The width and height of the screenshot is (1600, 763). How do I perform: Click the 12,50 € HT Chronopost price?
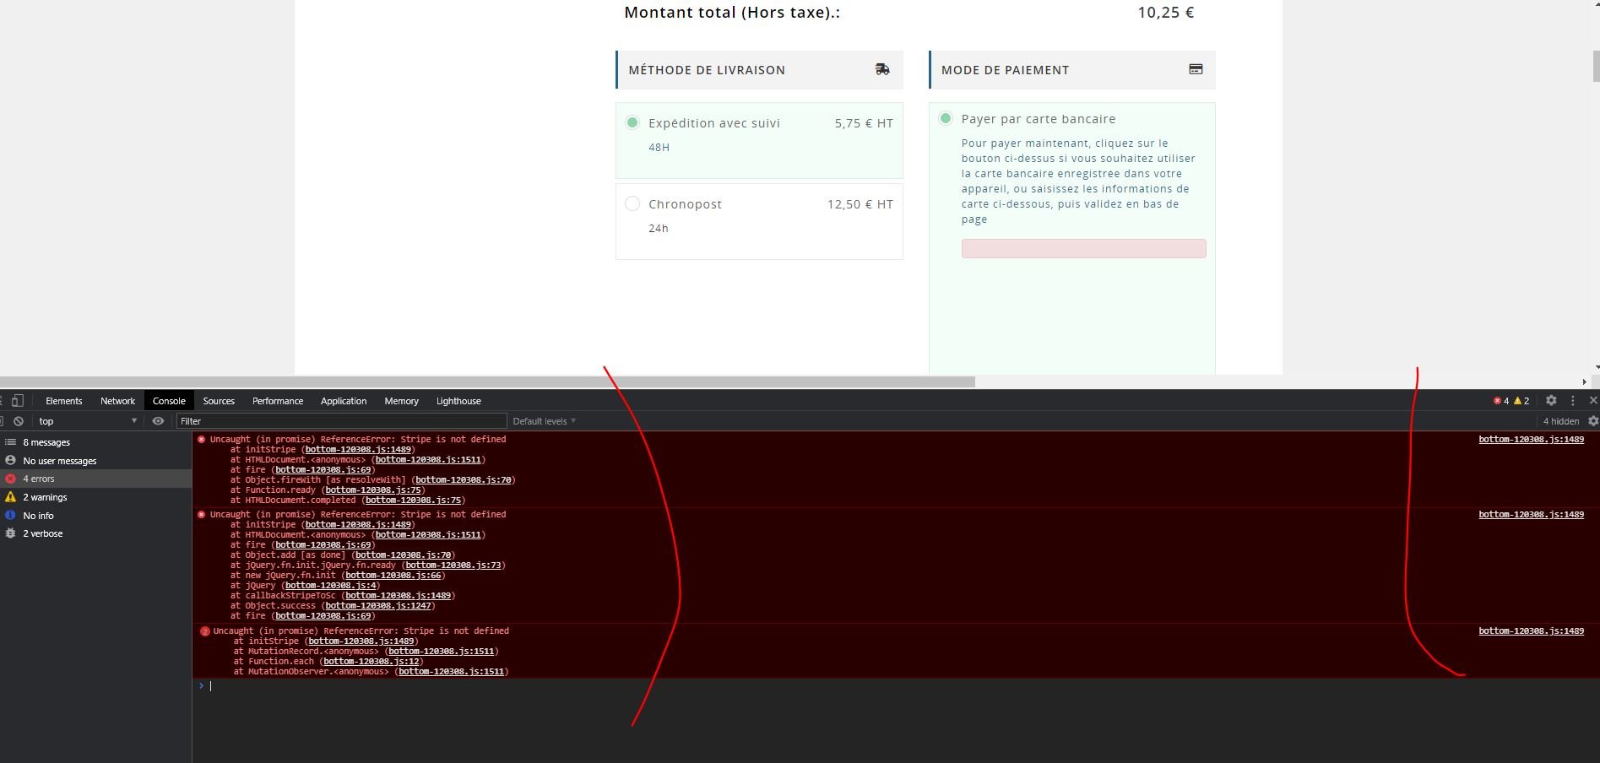tap(860, 204)
